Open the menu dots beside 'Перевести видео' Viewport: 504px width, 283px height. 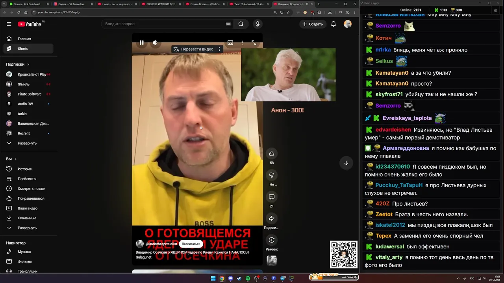click(x=219, y=49)
